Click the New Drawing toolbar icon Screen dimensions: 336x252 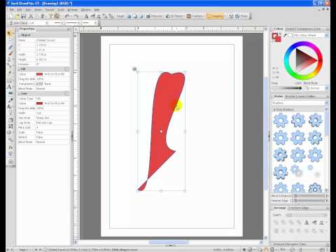point(11,16)
